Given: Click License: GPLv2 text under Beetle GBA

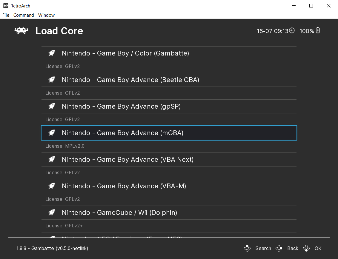Looking at the screenshot, I should [62, 93].
